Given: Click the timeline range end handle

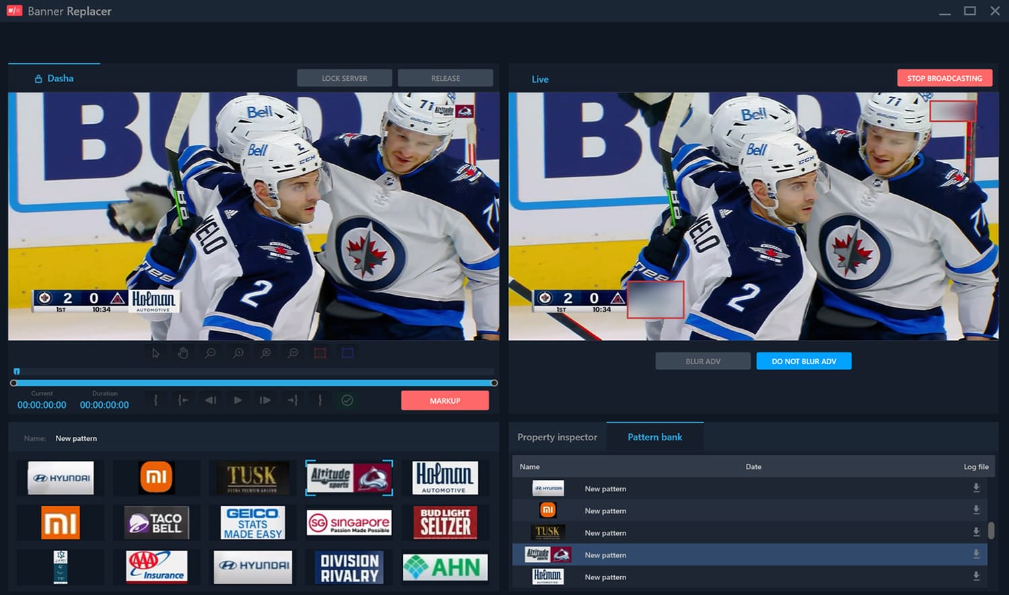Looking at the screenshot, I should click(494, 383).
